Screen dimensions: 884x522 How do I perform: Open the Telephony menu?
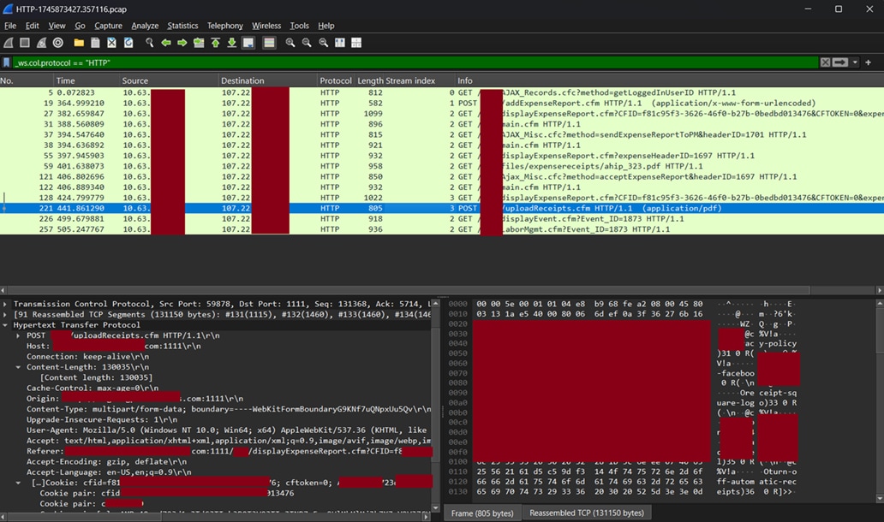click(x=225, y=26)
